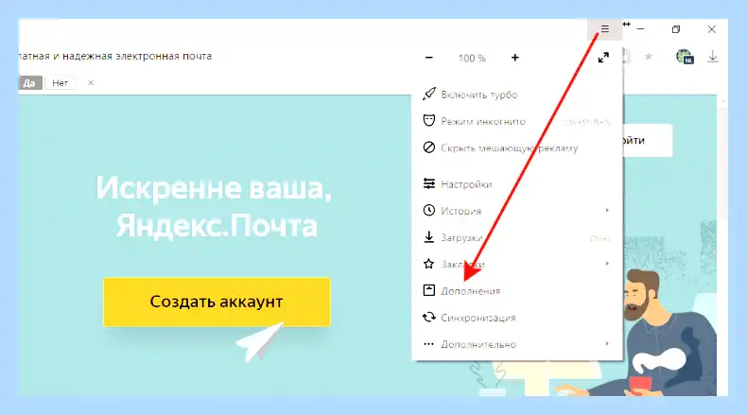This screenshot has width=747, height=415.
Task: Click the bookmarks star icon in menu
Action: [x=428, y=264]
